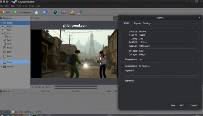Open the Settings tab in Export dialog
The height and width of the screenshot is (116, 203).
[147, 23]
